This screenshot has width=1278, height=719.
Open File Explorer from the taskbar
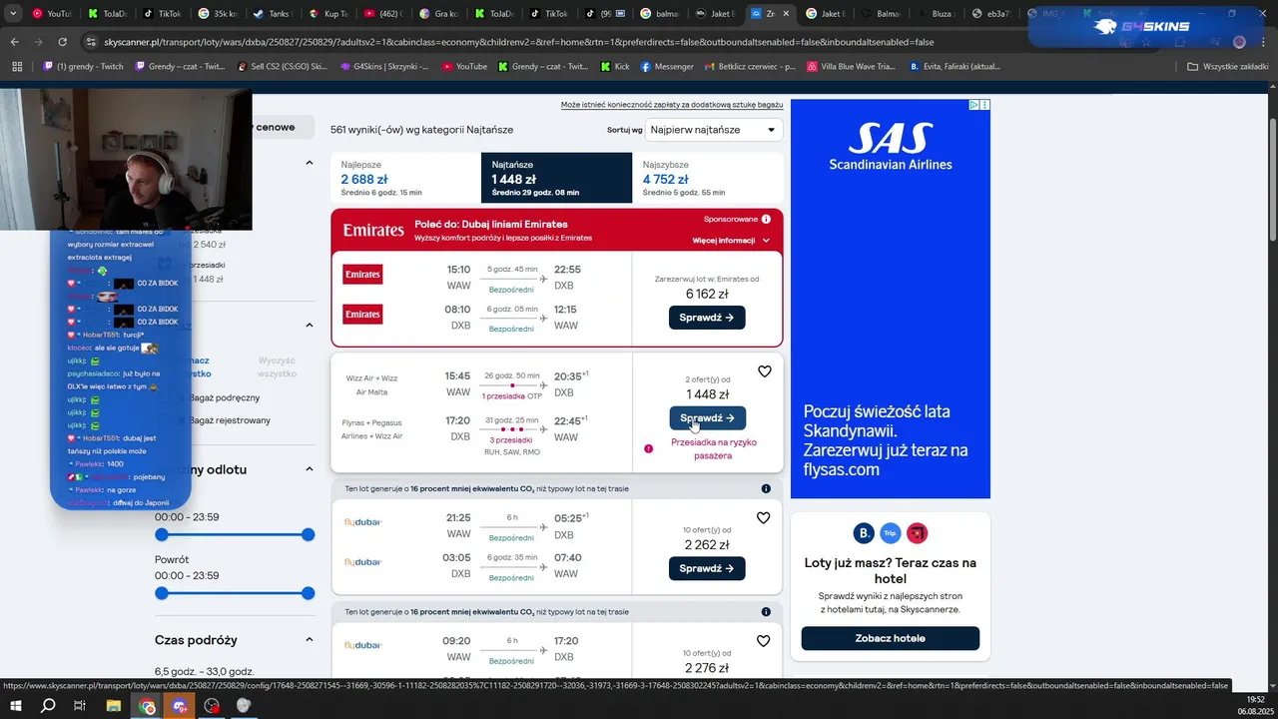tap(114, 706)
